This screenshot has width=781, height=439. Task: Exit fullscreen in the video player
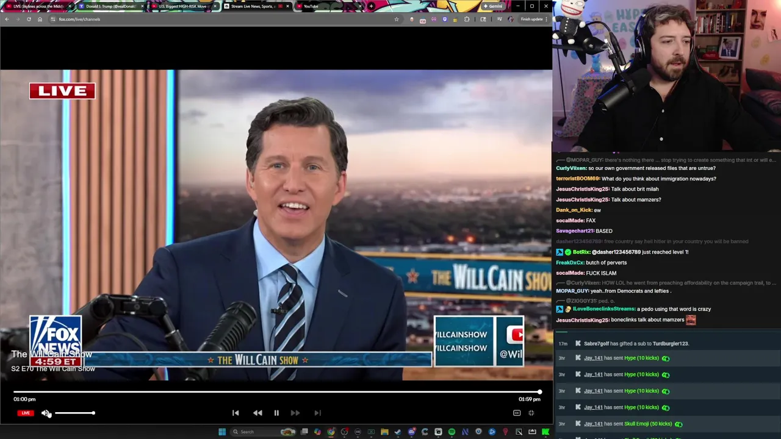531,413
